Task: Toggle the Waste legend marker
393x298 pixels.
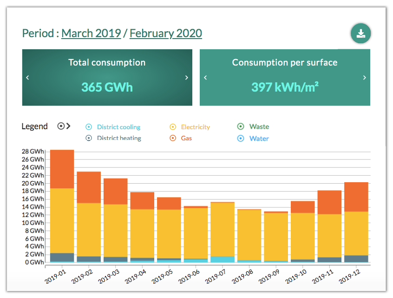Action: click(x=241, y=126)
